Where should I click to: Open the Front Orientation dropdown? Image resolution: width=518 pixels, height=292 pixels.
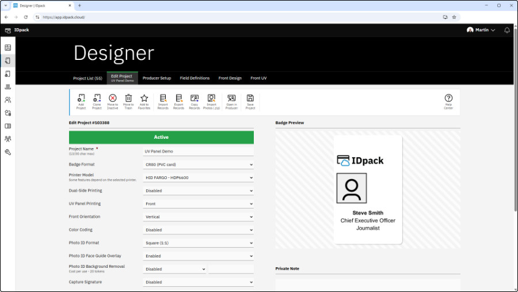[198, 217]
